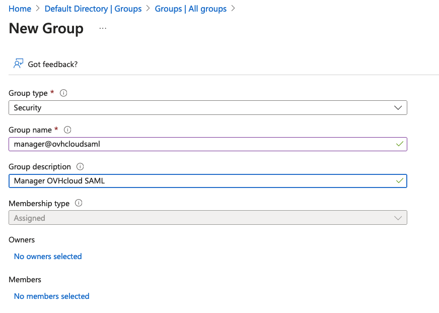Open the Group type dropdown
This screenshot has width=439, height=313.
(398, 107)
